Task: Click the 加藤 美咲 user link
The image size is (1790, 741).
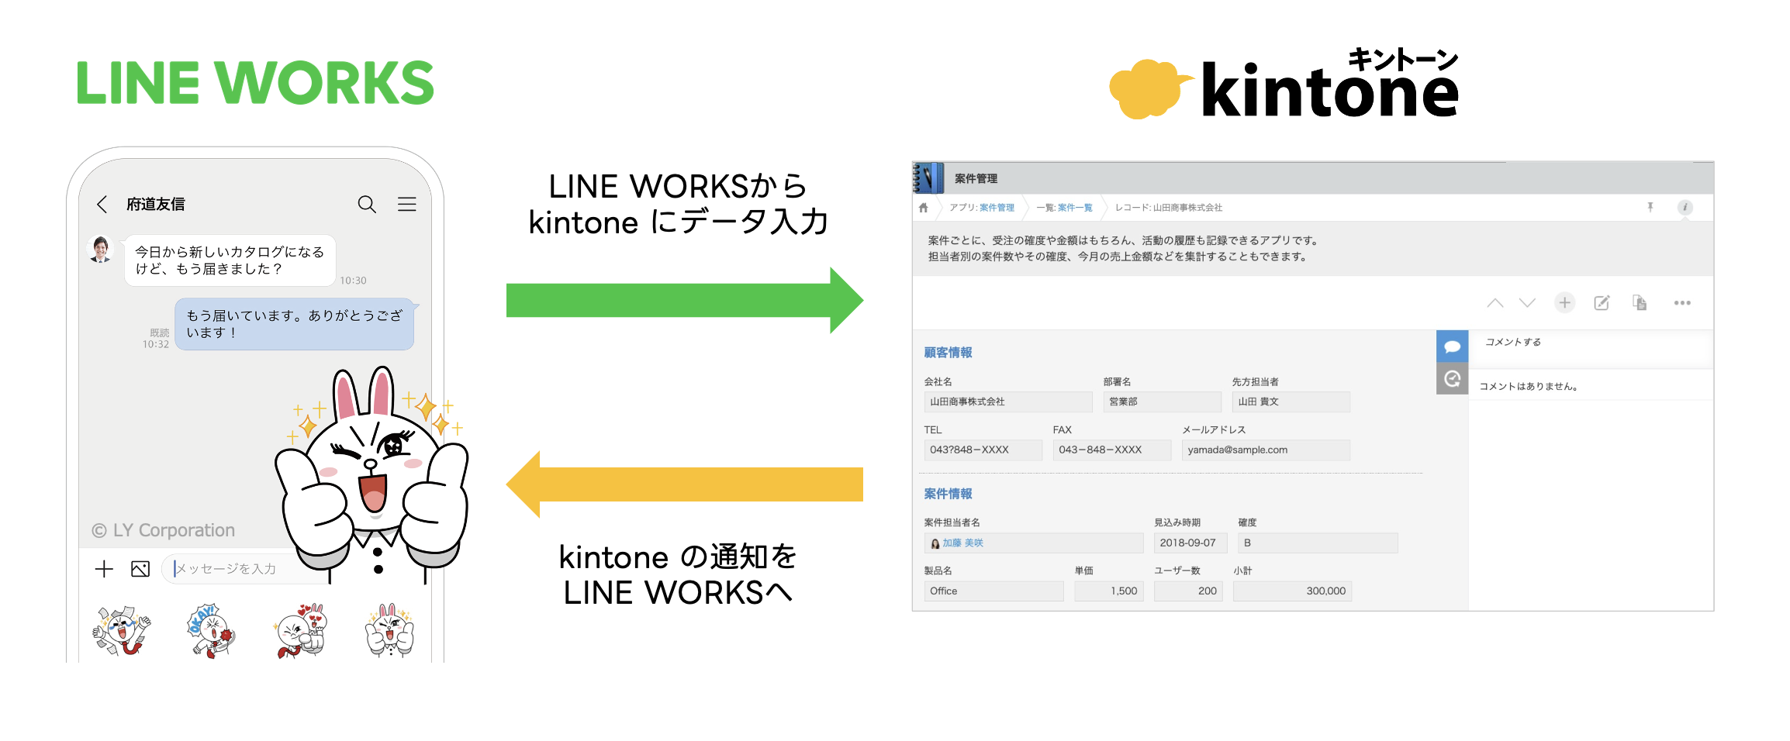Action: [x=962, y=543]
